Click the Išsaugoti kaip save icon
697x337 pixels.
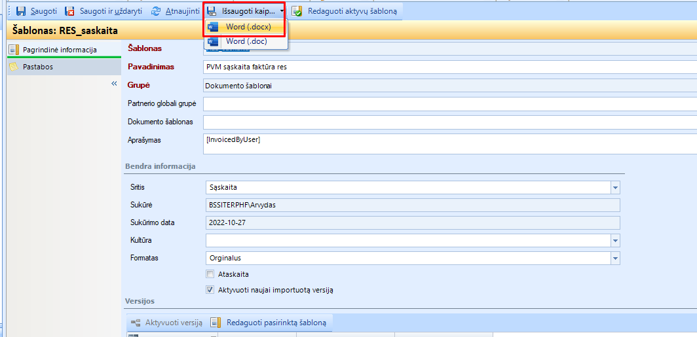[x=212, y=11]
